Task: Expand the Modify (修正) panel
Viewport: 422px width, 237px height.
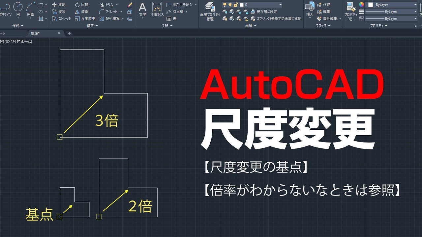Action: pyautogui.click(x=92, y=26)
